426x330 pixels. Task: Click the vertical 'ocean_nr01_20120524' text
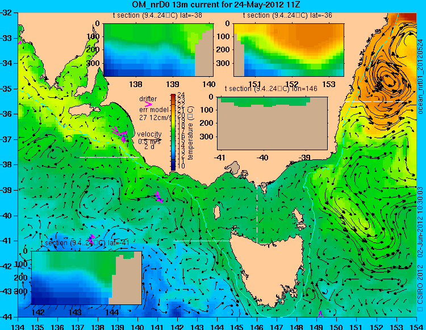pos(420,77)
